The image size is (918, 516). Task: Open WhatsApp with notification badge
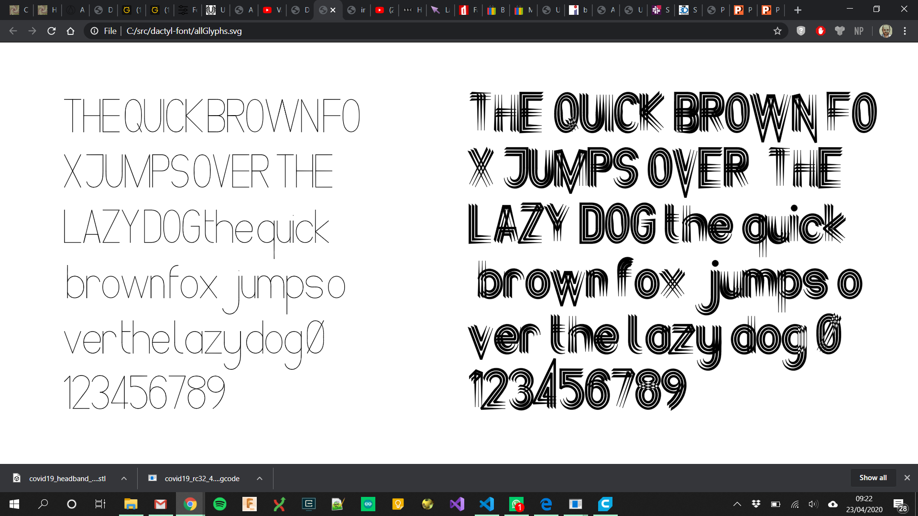pyautogui.click(x=516, y=504)
